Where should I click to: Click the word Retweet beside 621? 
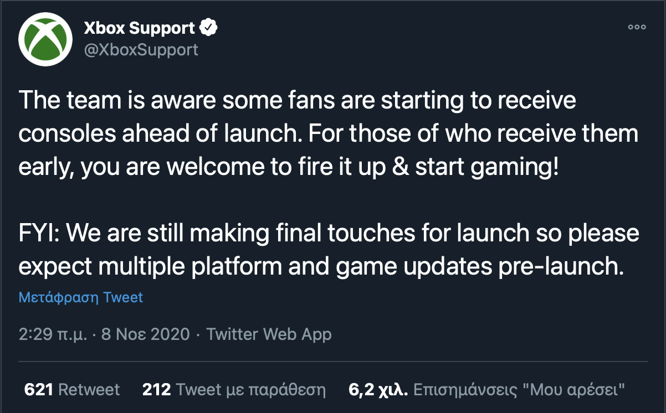pos(89,390)
